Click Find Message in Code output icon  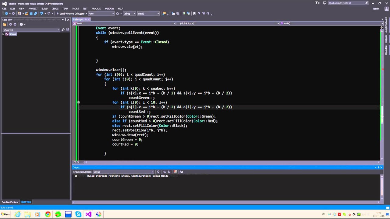click(x=158, y=172)
